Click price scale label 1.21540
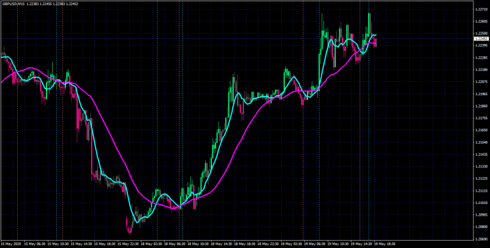This screenshot has height=248, width=490. (481, 142)
